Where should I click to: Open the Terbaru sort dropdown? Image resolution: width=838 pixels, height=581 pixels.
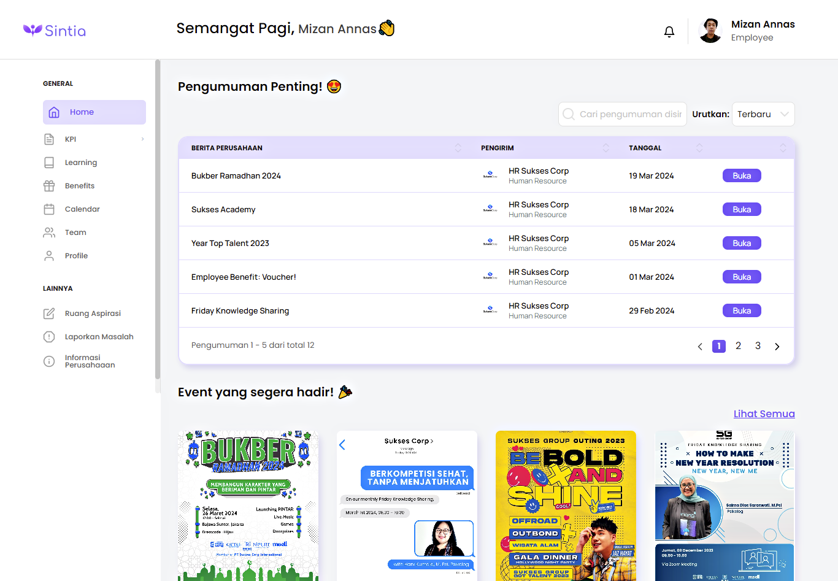coord(763,114)
